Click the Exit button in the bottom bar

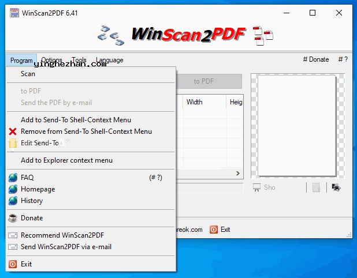[220, 230]
